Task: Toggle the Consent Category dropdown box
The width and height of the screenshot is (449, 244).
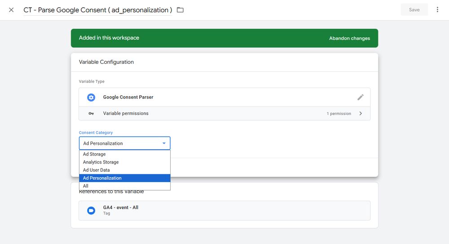Action: tap(124, 143)
